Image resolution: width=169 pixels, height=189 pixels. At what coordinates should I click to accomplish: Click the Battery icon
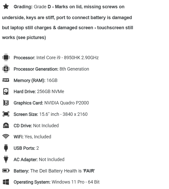[x=6, y=171]
